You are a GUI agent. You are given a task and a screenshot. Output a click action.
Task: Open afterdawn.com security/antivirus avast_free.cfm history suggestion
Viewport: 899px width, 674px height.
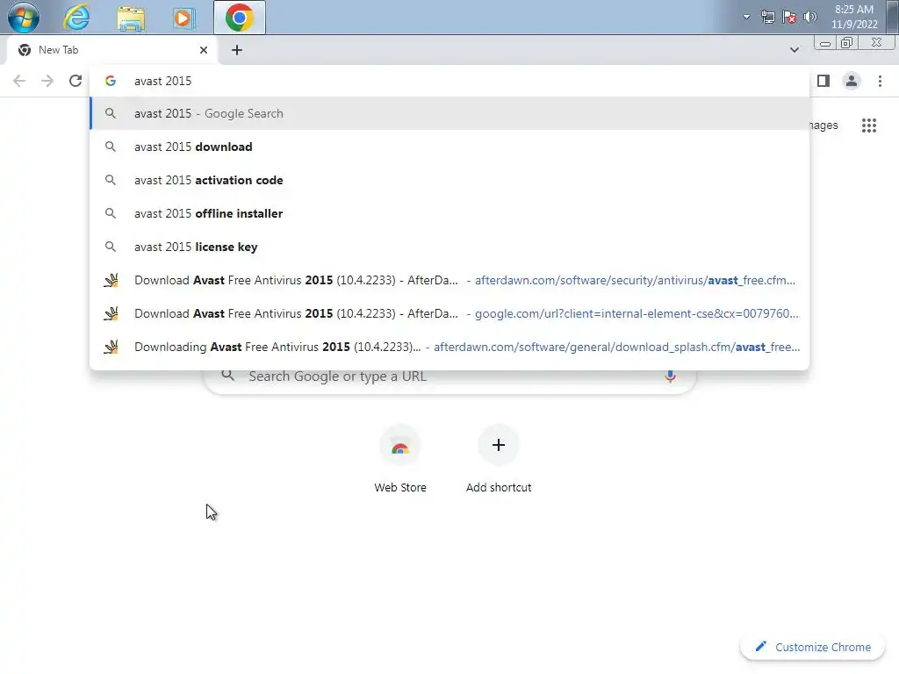pos(449,280)
